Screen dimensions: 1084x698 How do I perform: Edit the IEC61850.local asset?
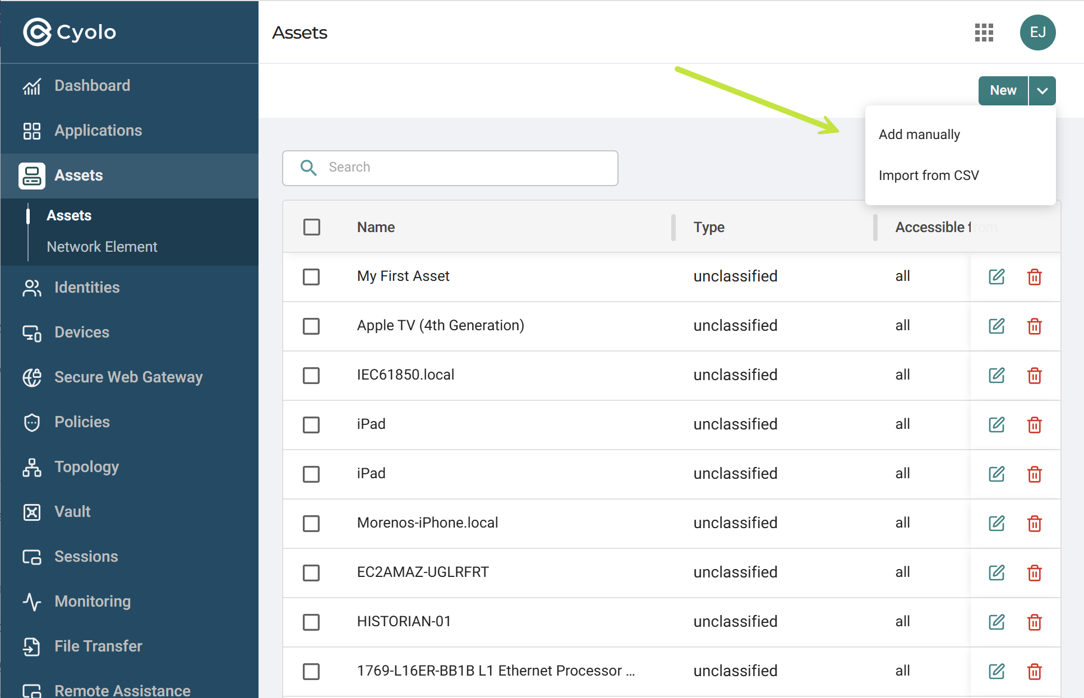pyautogui.click(x=997, y=375)
